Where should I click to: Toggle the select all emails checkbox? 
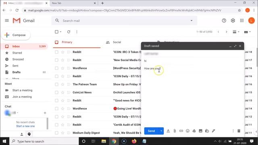coord(56,32)
